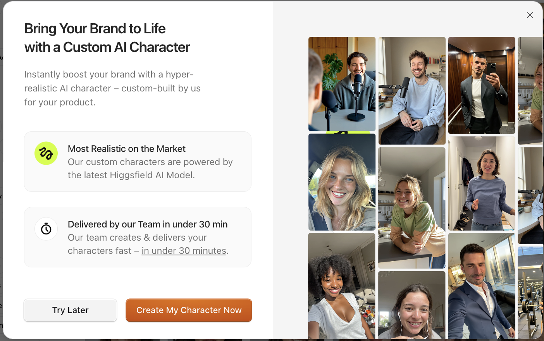This screenshot has width=544, height=341.
Task: Click the Try Later button
Action: coord(70,310)
